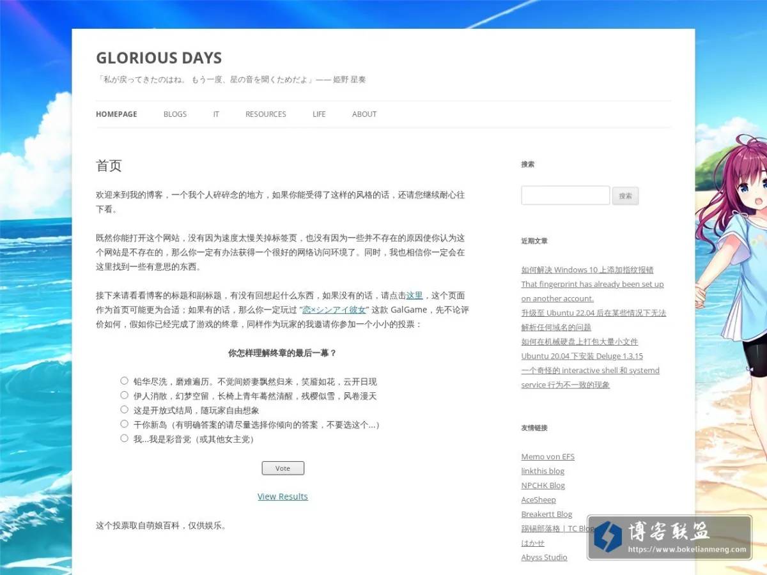
Task: Click the Vote button
Action: click(283, 468)
